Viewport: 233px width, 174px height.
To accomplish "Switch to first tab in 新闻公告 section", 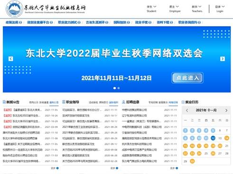I will (x=34, y=102).
